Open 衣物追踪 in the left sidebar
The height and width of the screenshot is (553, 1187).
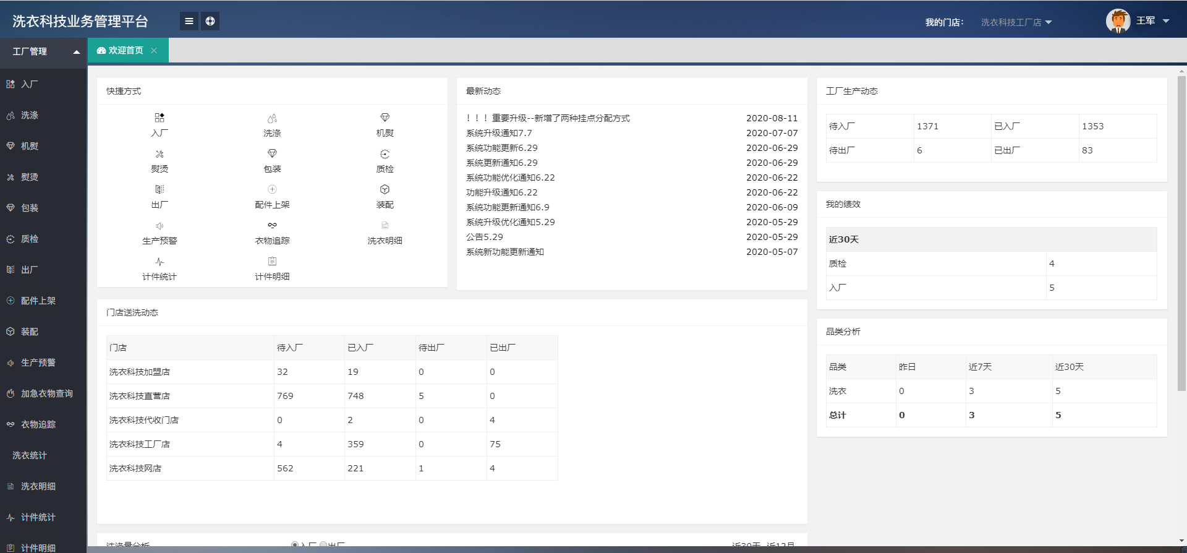(x=43, y=424)
